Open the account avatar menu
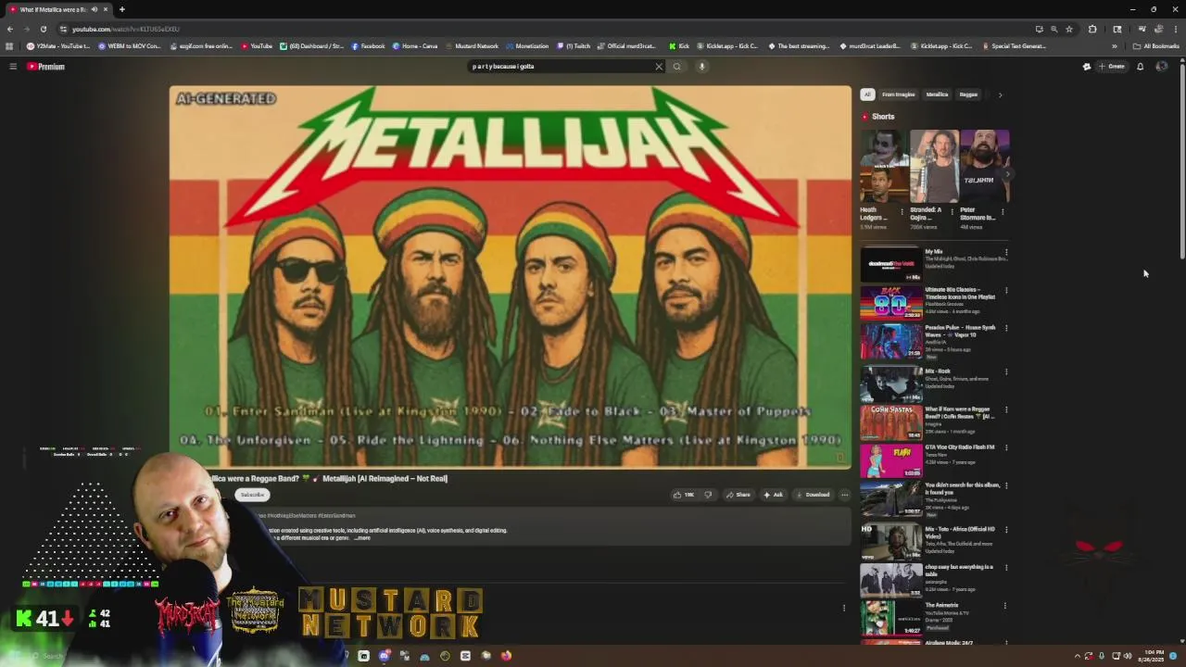This screenshot has width=1186, height=667. point(1161,67)
